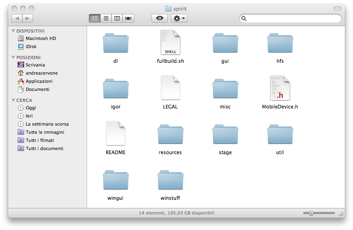Collapse the CERCA sidebar section
353x230 pixels.
13,100
